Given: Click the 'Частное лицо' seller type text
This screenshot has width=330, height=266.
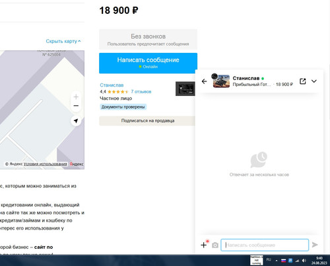Looking at the screenshot, I should [x=116, y=99].
